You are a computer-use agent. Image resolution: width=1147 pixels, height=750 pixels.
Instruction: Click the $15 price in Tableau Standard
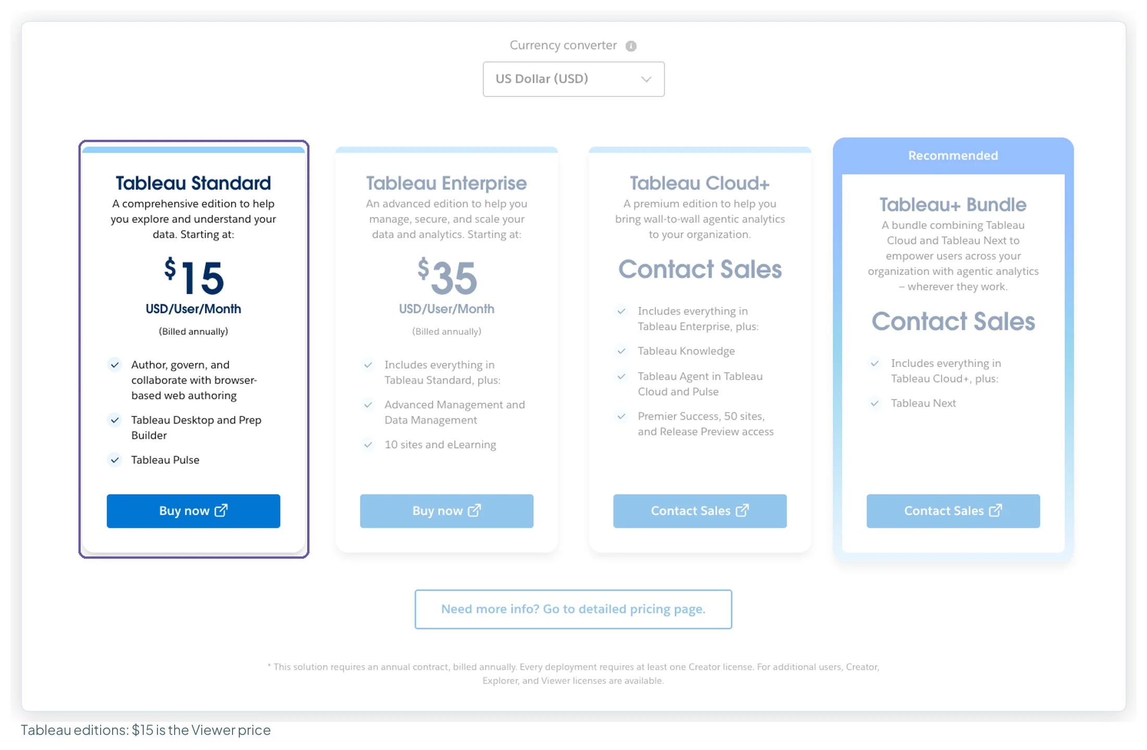(x=194, y=276)
